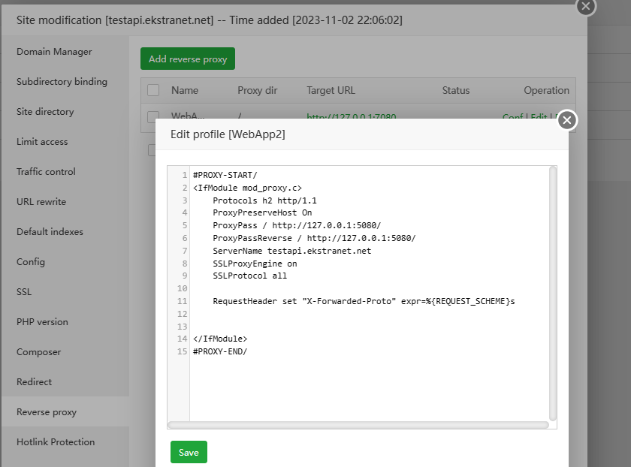Viewport: 631px width, 467px height.
Task: Go to Hotlink Protection settings
Action: point(56,442)
